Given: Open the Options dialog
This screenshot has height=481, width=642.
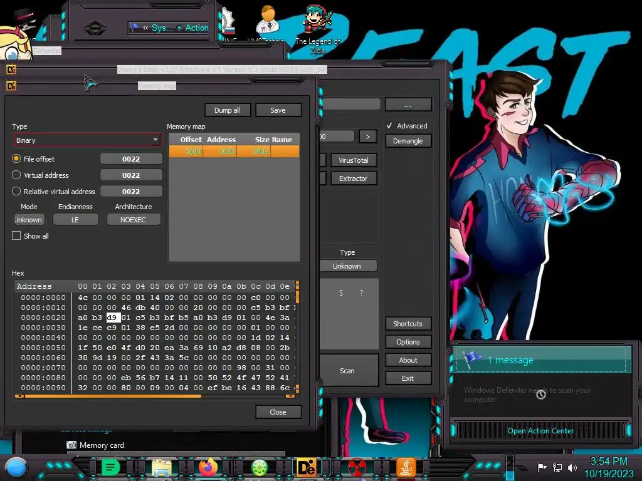Looking at the screenshot, I should [x=408, y=342].
